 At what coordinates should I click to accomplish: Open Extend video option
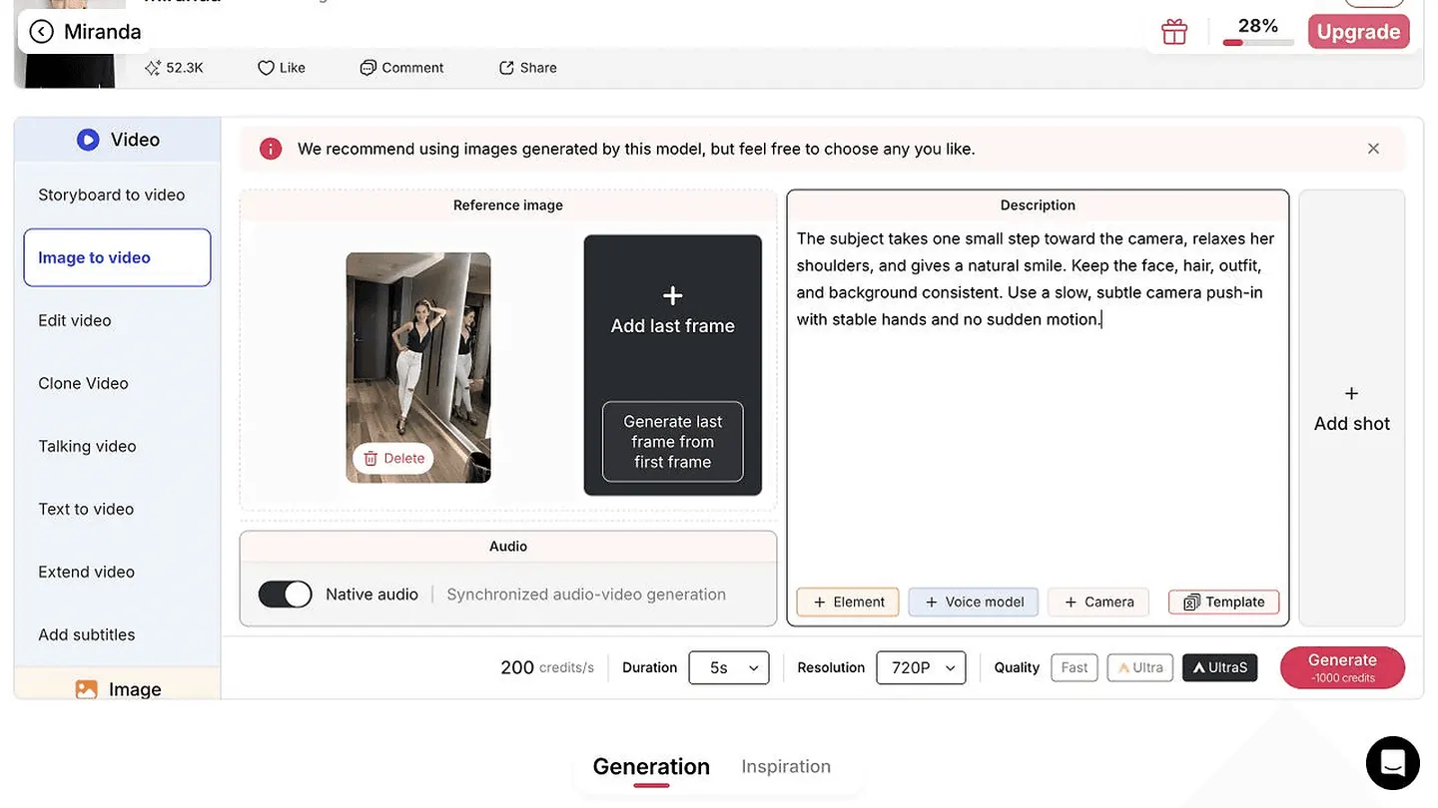(86, 572)
